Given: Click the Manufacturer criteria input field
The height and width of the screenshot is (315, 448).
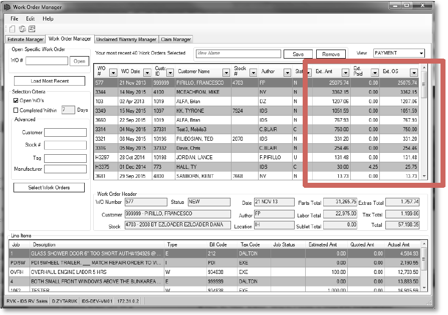Looking at the screenshot, I should [x=66, y=169].
